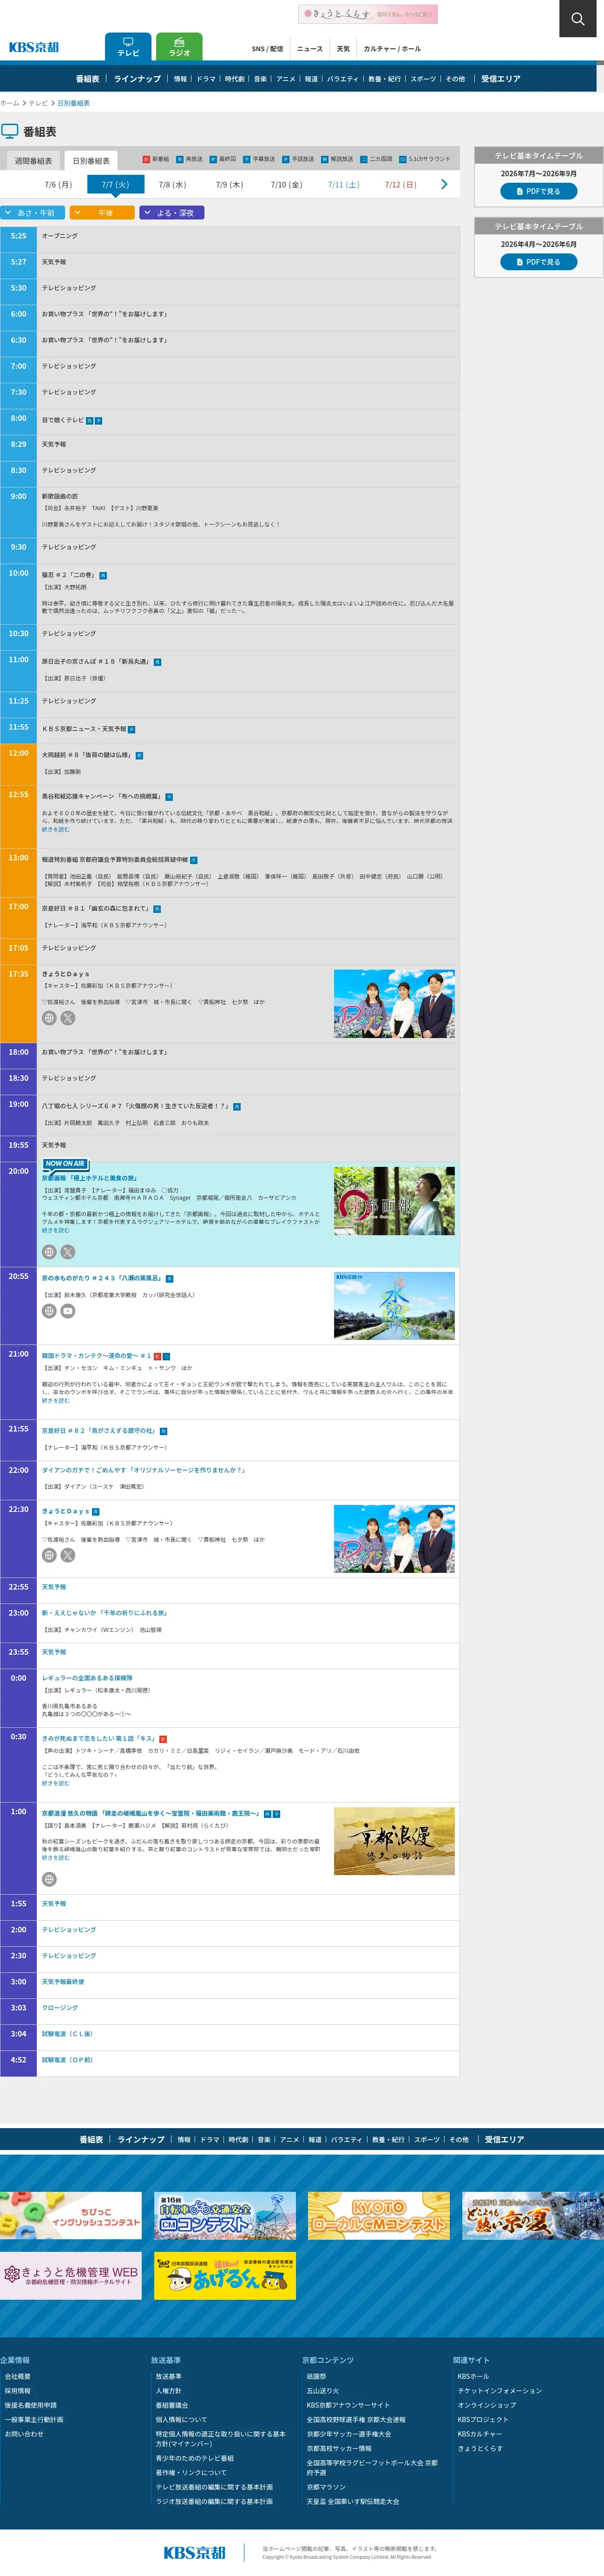This screenshot has height=2576, width=604.
Task: Open the レギュラーの全国あるある探検隊 program link
Action: point(87,1678)
